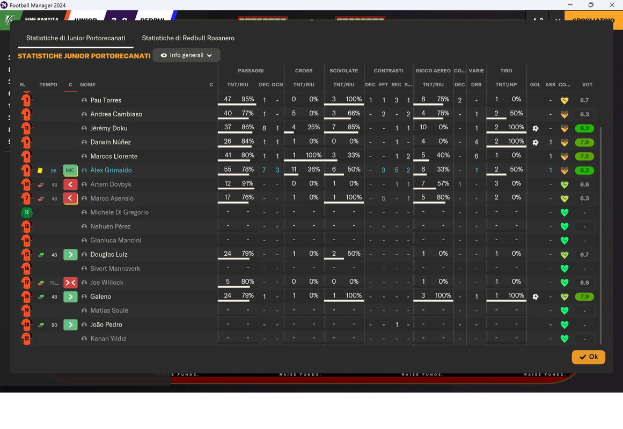Click Kenan Yıldız condition heart icon

point(564,339)
